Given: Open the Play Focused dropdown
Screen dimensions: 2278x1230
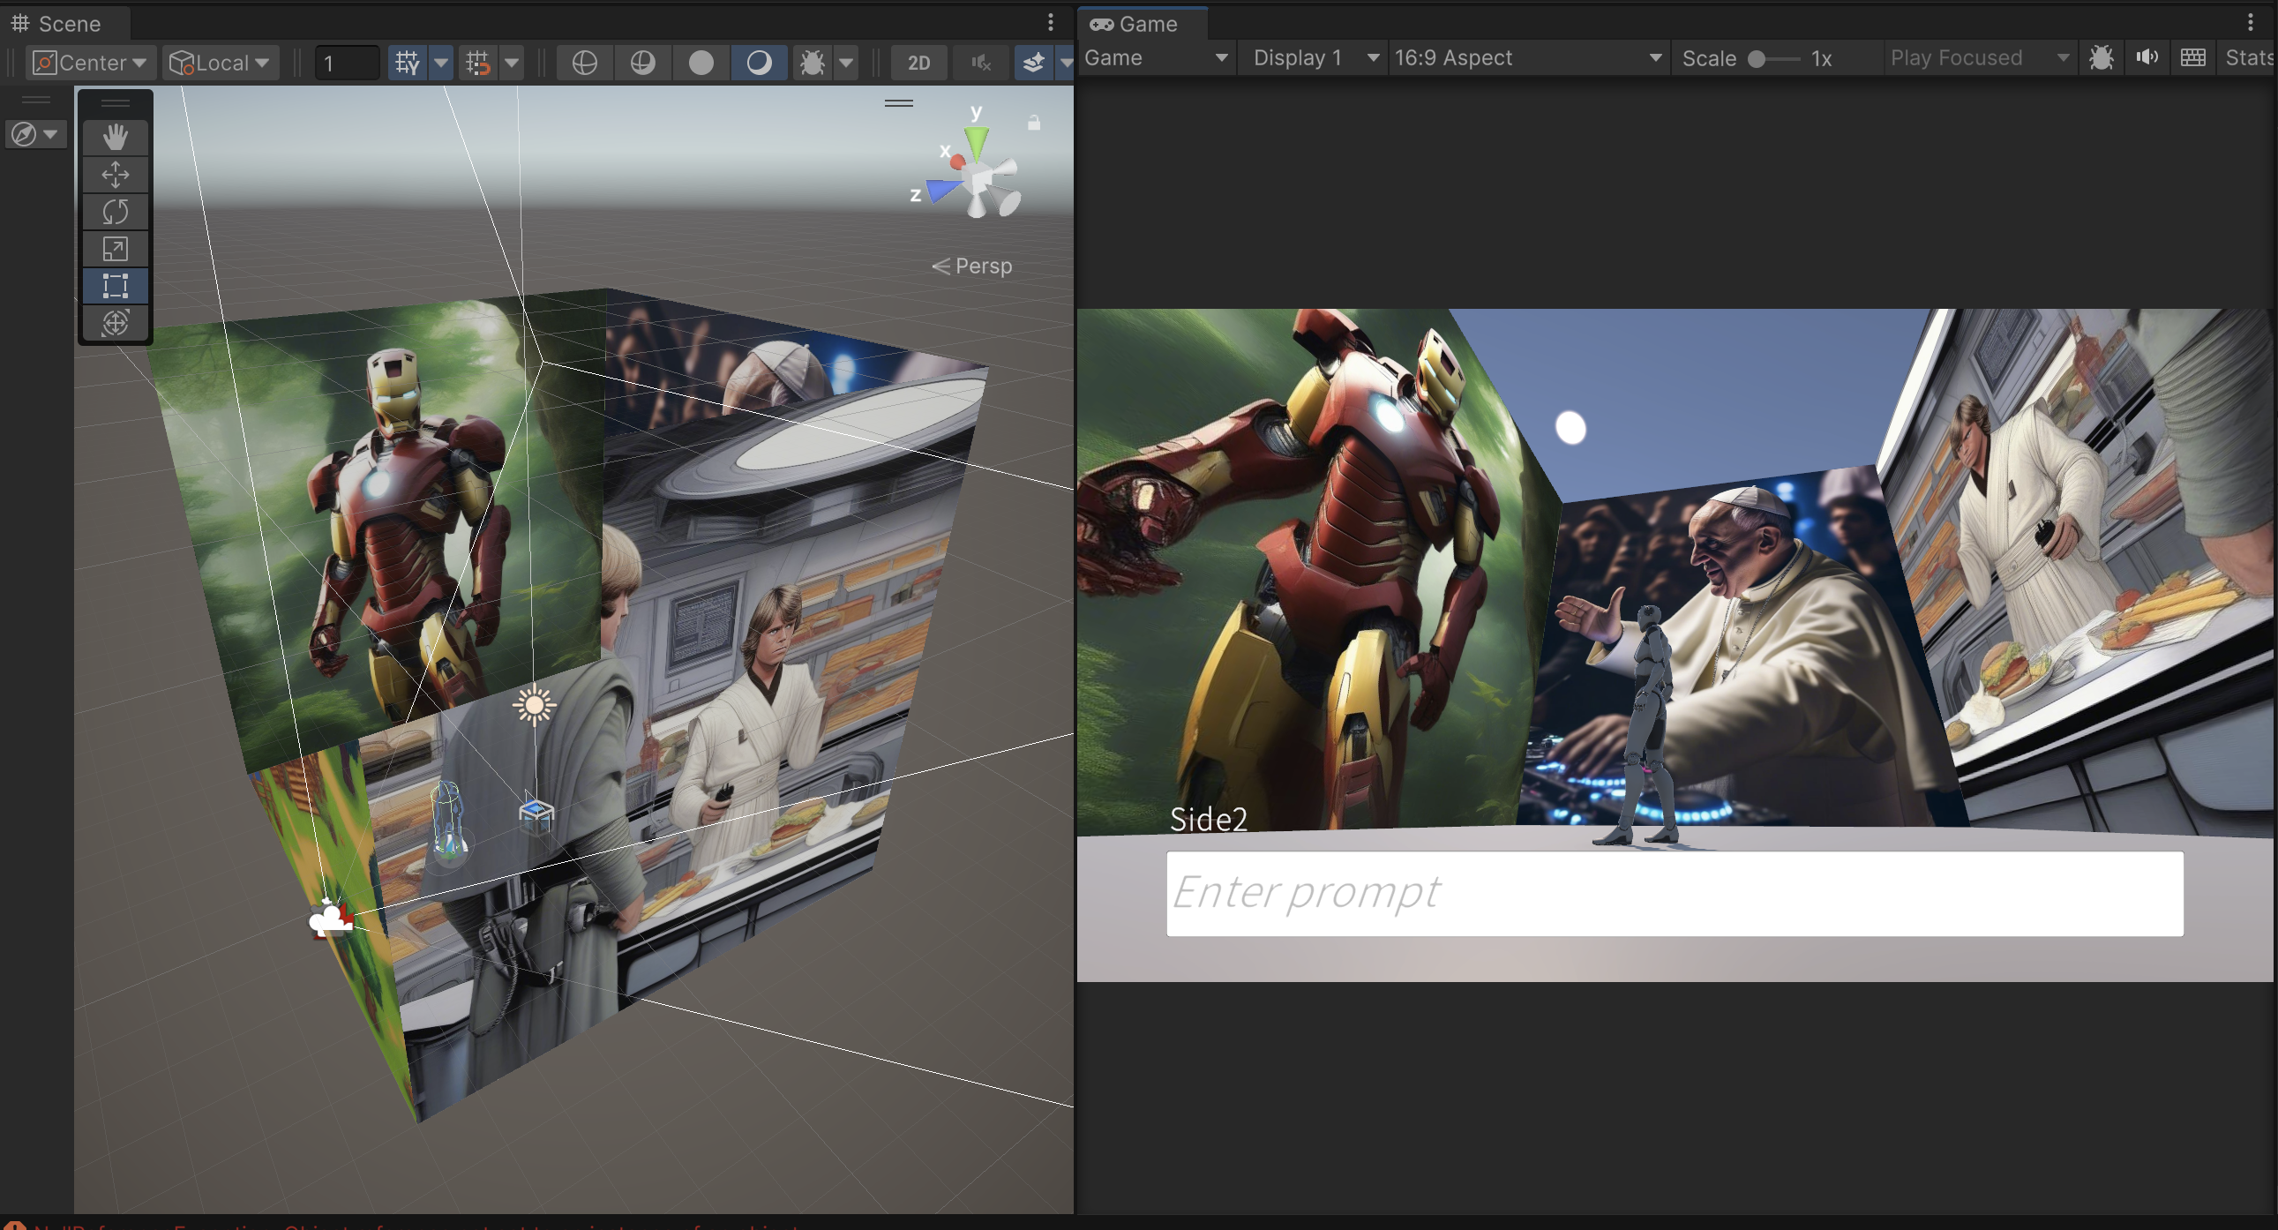Looking at the screenshot, I should click(x=1979, y=58).
